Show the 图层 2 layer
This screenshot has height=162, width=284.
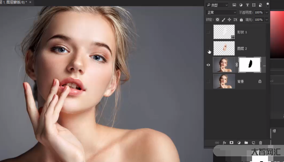[x=208, y=48]
